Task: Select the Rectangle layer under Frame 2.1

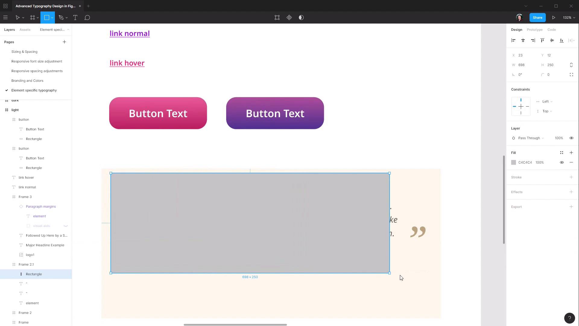Action: [x=34, y=274]
